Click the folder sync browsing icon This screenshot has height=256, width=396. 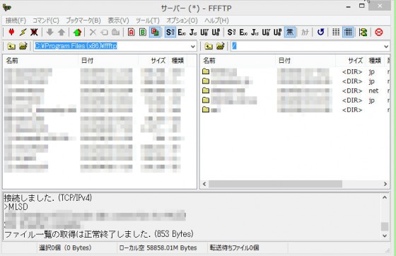point(363,32)
